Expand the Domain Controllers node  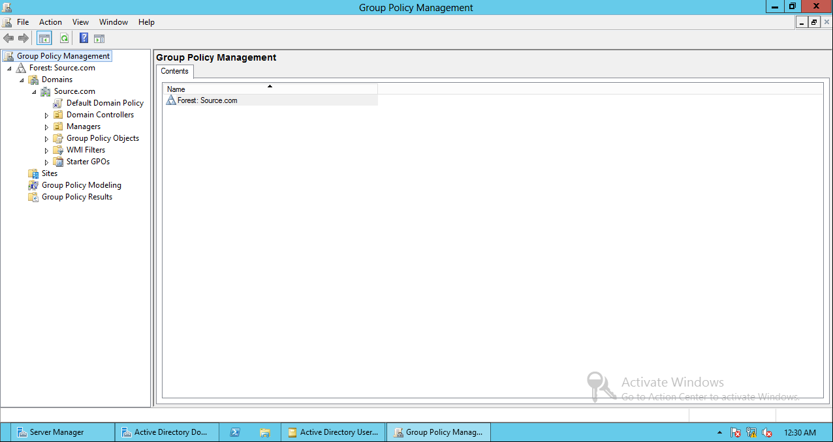[46, 114]
